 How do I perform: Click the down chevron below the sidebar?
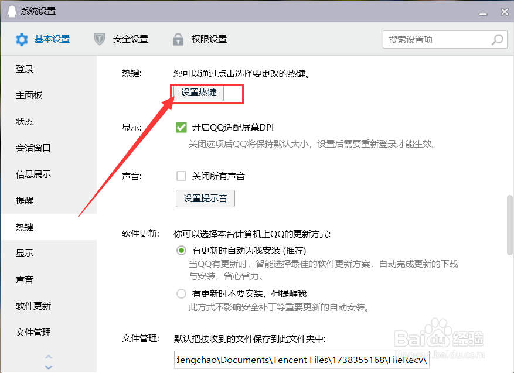[49, 367]
